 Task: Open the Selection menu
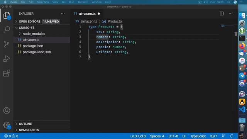pyautogui.click(x=43, y=2)
